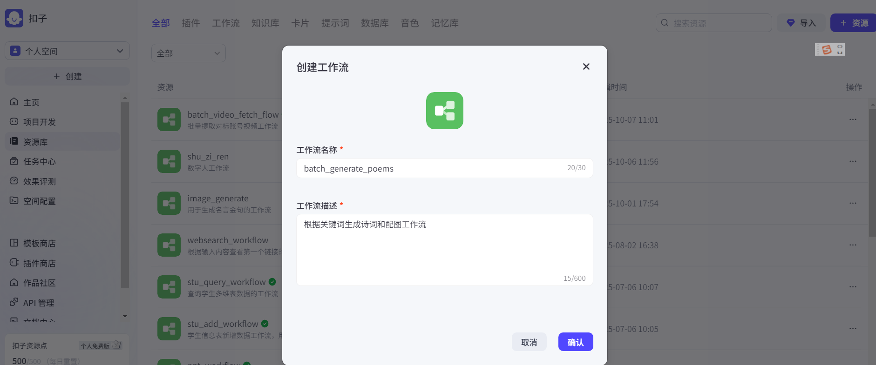Click the workflow icon of websearch_workflow
This screenshot has width=876, height=365.
pos(169,245)
